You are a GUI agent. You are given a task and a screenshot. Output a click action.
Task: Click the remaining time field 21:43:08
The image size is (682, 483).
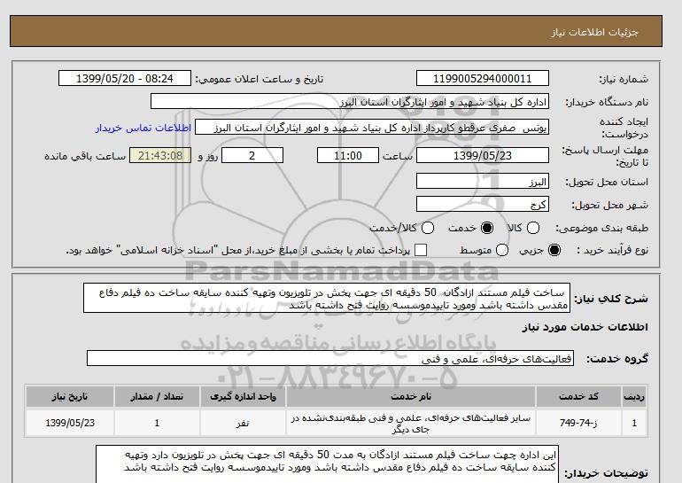(160, 155)
